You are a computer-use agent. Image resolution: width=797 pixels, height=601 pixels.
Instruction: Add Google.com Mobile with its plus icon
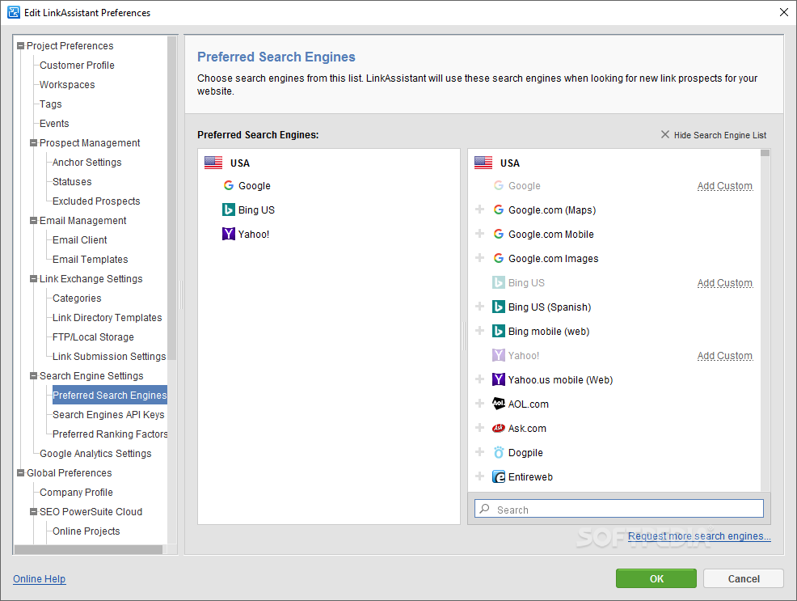tap(479, 234)
